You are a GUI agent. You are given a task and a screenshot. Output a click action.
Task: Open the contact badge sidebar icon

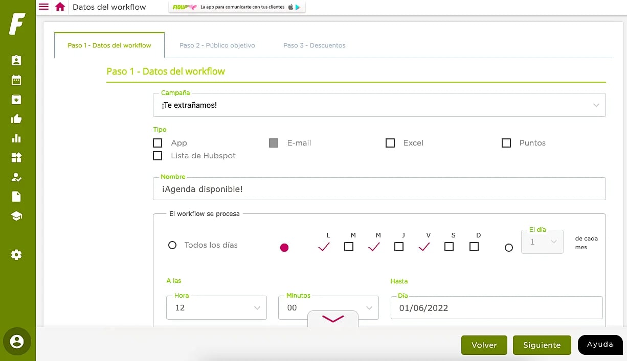click(x=16, y=60)
